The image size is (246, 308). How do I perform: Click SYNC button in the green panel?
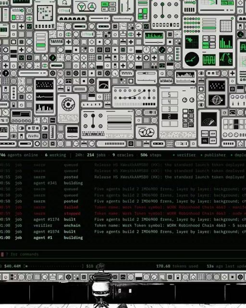click(x=212, y=38)
